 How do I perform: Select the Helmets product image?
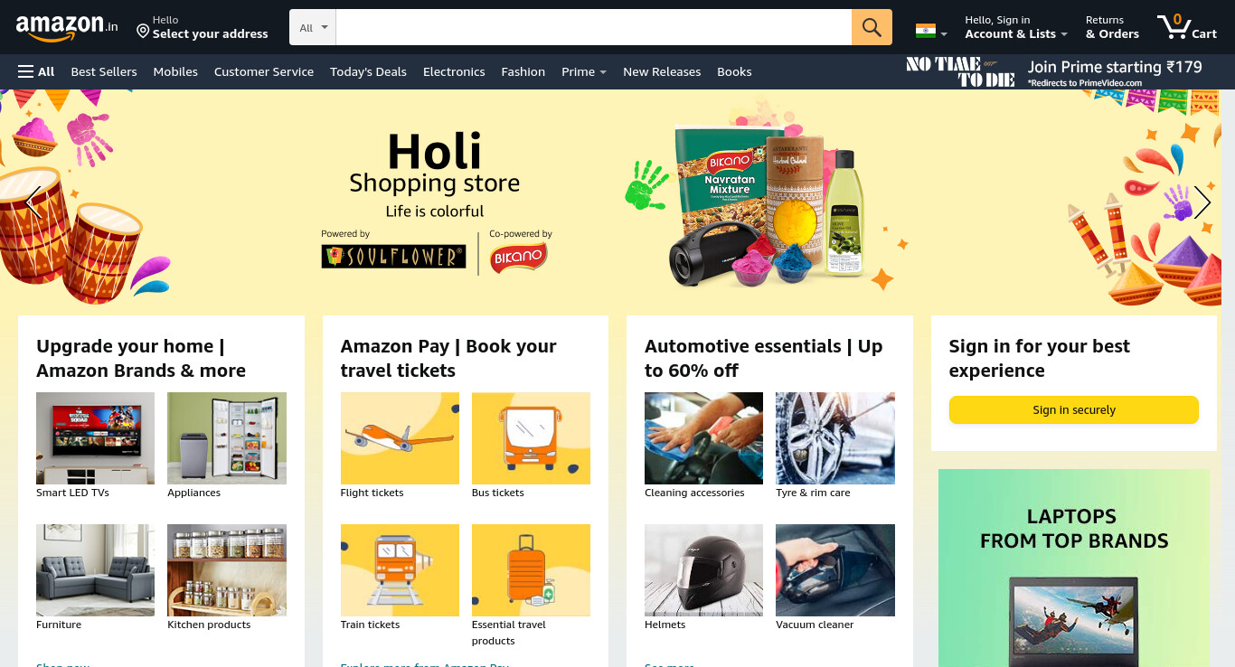704,570
